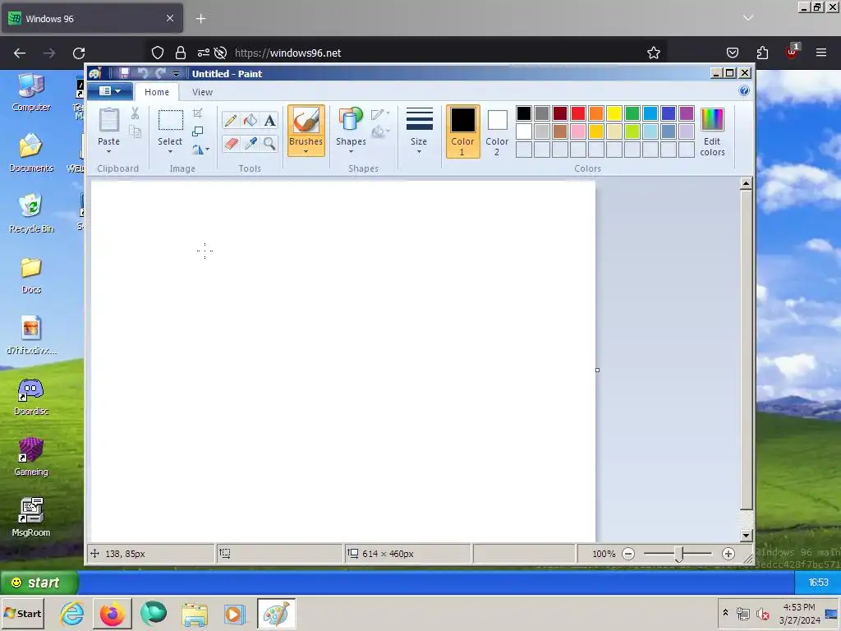The width and height of the screenshot is (841, 631).
Task: Click the Cut scissors icon
Action: (135, 113)
